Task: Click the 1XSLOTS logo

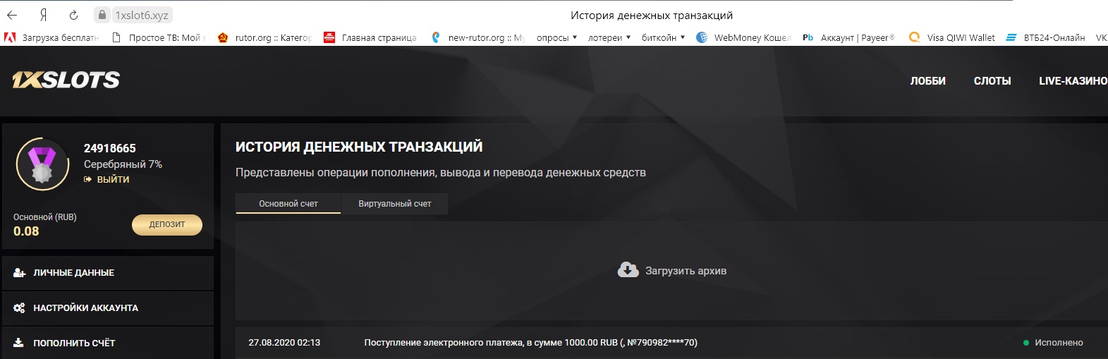Action: pyautogui.click(x=66, y=80)
